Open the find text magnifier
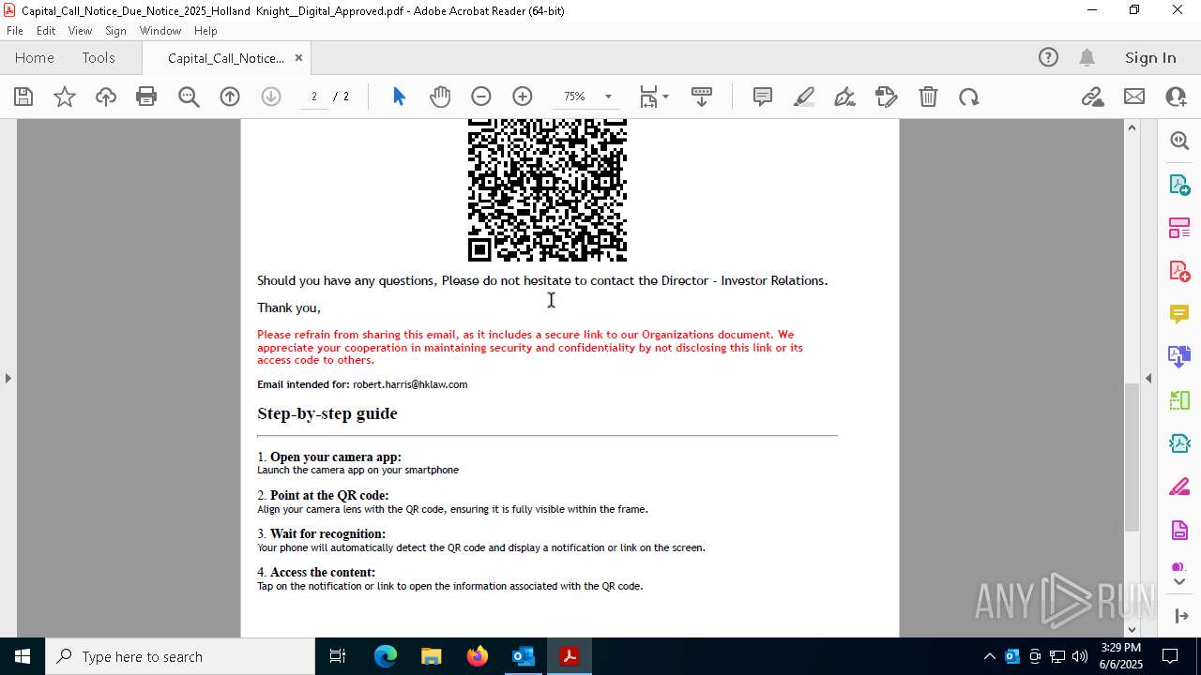 coord(189,97)
